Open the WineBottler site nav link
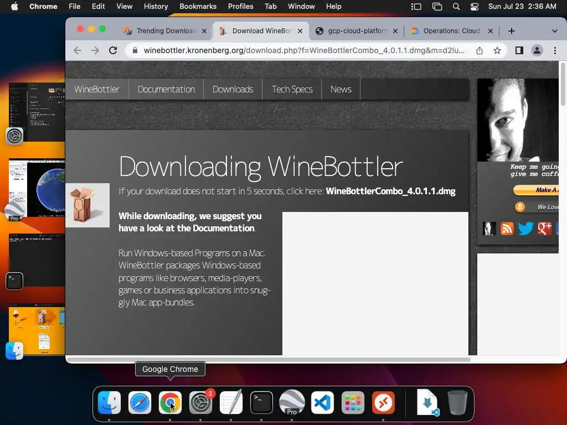 point(97,89)
